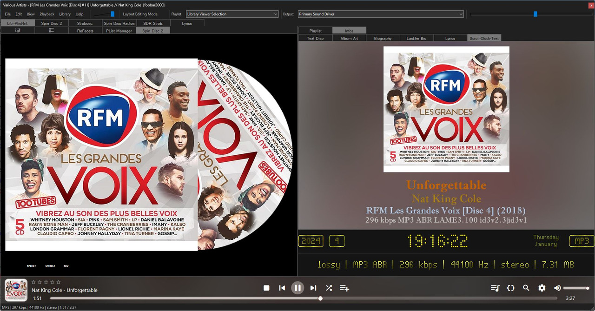Rate the track five stars
Viewport: 595px width, 311px height.
(x=58, y=282)
